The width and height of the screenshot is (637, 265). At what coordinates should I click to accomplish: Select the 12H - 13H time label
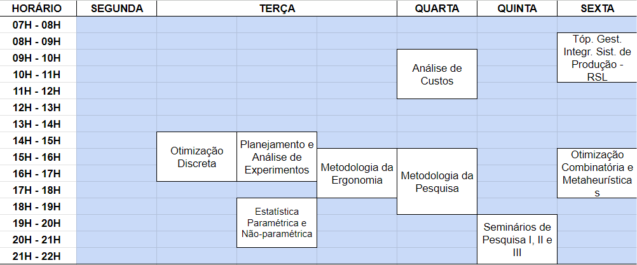click(x=37, y=107)
